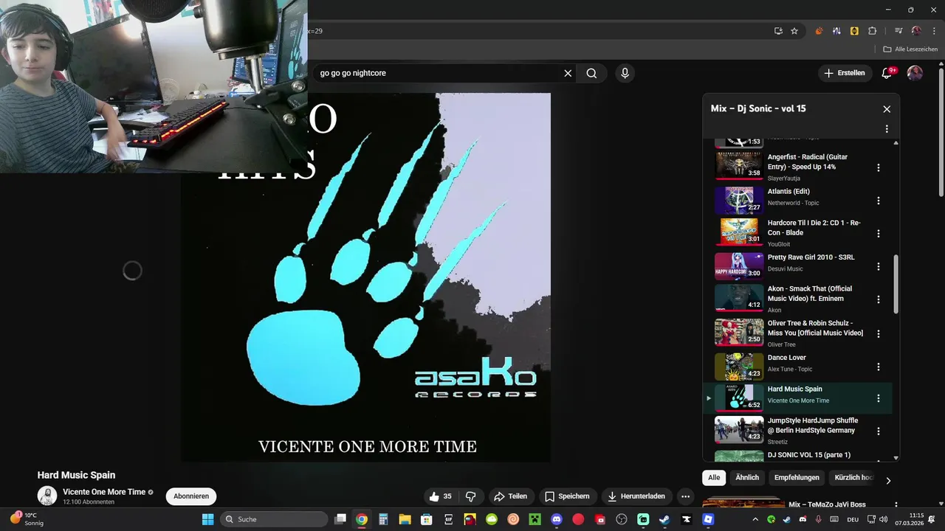Open options for Angerfist Radical playlist item
Image resolution: width=945 pixels, height=531 pixels.
tap(879, 167)
